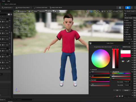Viewport: 136px width, 102px height.
Task: Select the V_Explosive morph target
Action: pyautogui.click(x=127, y=23)
